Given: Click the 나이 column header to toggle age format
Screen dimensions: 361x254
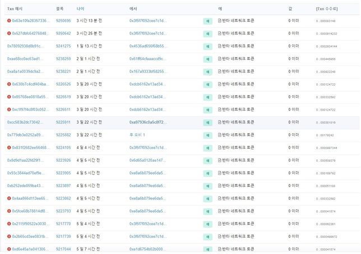Looking at the screenshot, I should coord(81,9).
